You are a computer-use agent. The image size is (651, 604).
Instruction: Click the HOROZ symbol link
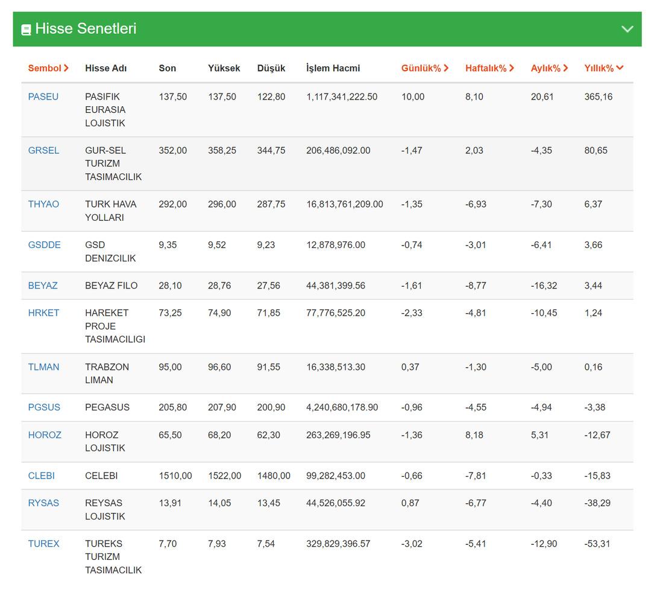click(45, 434)
